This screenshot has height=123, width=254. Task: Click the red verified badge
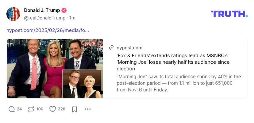(64, 10)
